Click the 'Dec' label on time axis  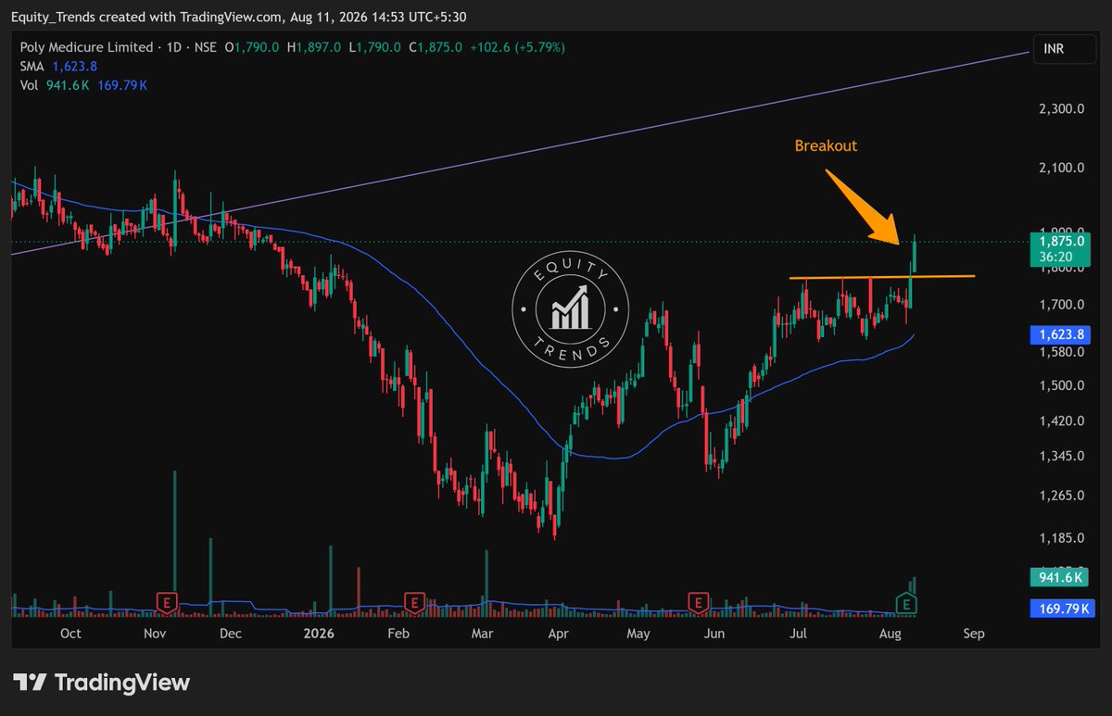pos(231,634)
